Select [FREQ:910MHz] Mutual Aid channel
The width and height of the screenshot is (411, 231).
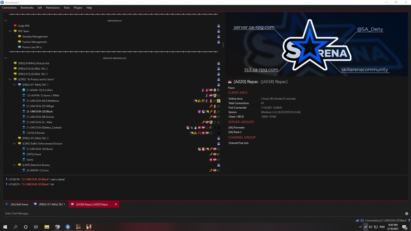(x=34, y=63)
